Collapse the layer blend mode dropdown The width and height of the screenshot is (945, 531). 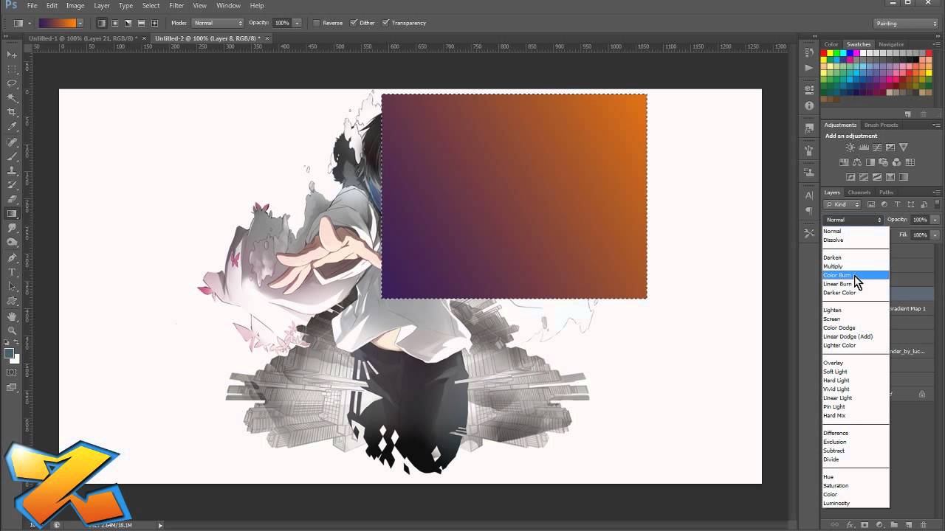tap(853, 220)
